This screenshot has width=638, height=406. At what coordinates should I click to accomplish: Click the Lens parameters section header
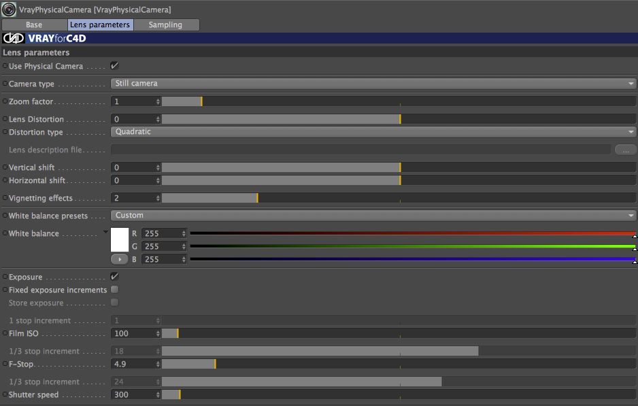pyautogui.click(x=319, y=52)
